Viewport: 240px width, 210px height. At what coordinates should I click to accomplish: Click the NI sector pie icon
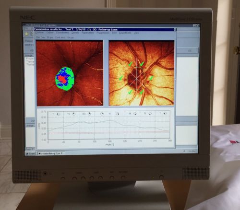coord(135,114)
